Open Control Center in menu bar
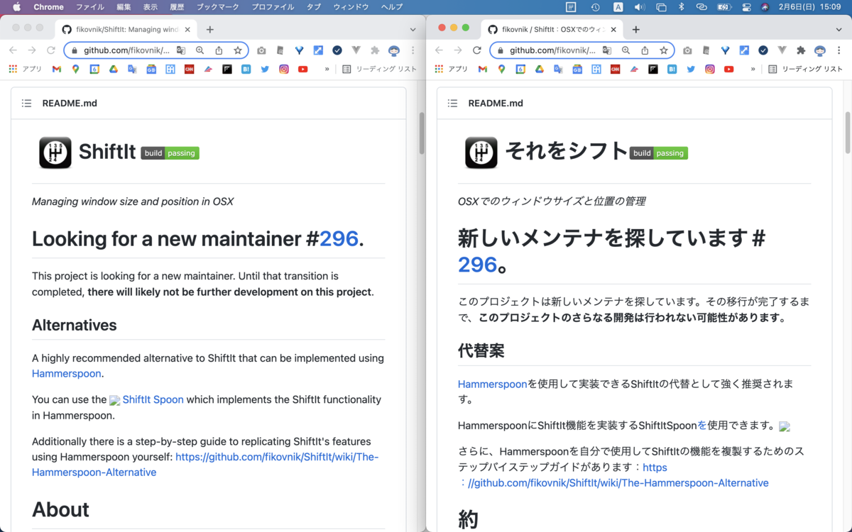The image size is (852, 532). pyautogui.click(x=746, y=7)
